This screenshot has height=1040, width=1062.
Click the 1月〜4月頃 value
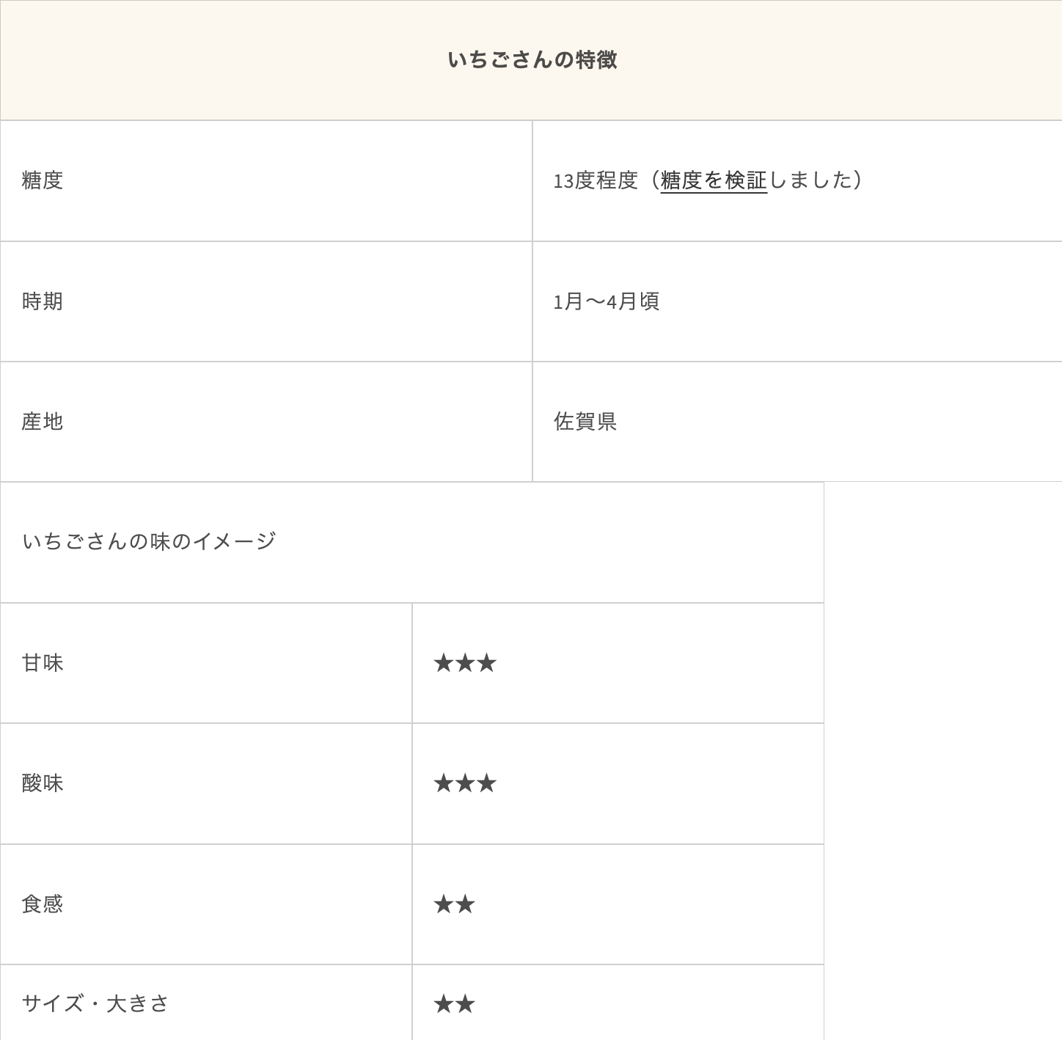[606, 301]
